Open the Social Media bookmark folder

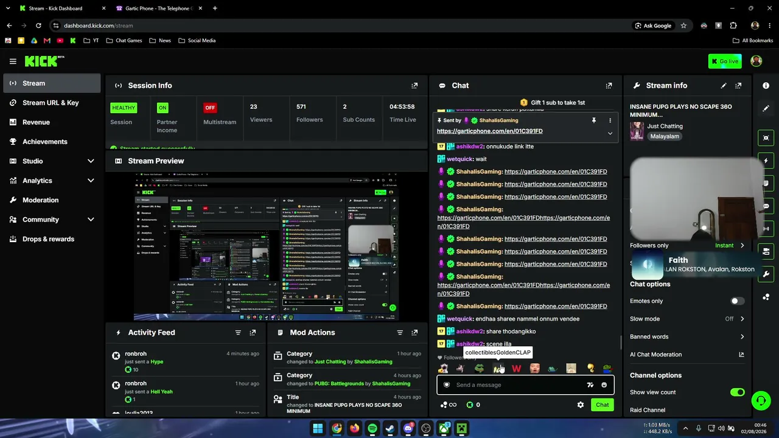(x=197, y=41)
